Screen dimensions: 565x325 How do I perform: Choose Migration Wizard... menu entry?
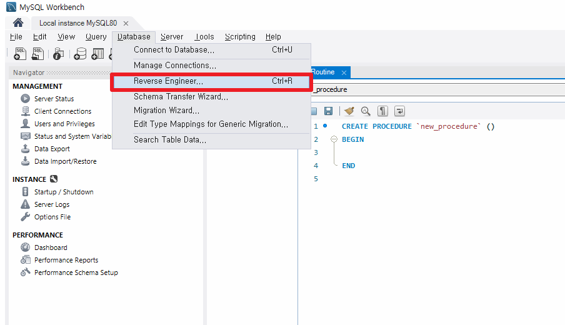coord(211,110)
